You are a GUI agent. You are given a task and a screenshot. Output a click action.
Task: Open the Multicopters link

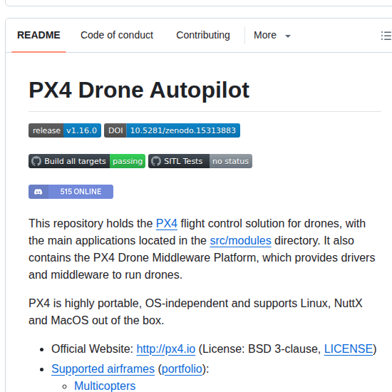click(105, 386)
